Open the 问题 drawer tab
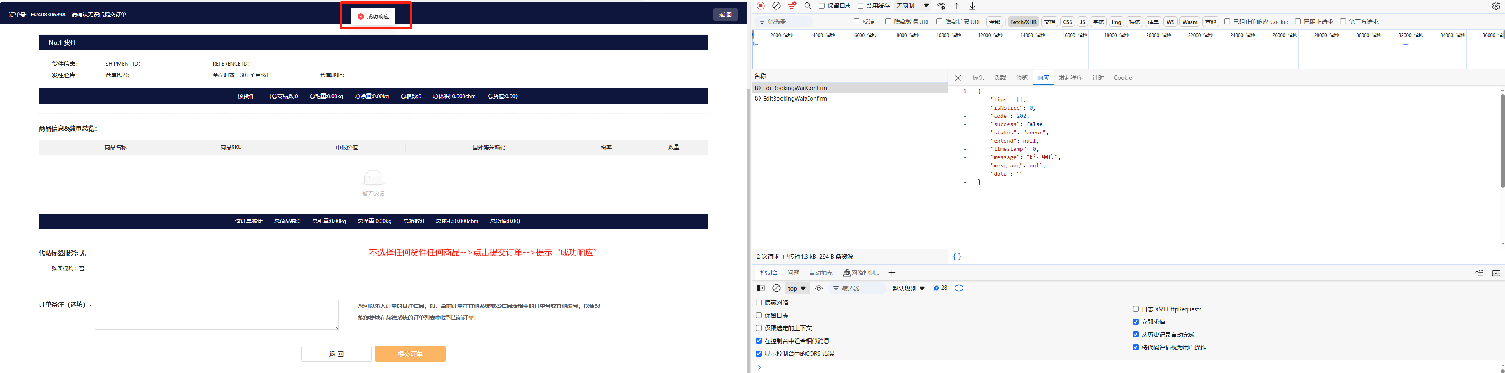This screenshot has height=373, width=1505. pos(793,273)
